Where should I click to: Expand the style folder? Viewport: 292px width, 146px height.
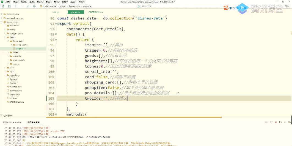(x=5, y=71)
